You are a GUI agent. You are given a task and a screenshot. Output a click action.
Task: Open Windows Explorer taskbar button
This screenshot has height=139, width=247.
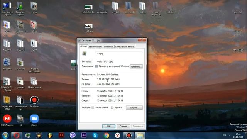140,136
